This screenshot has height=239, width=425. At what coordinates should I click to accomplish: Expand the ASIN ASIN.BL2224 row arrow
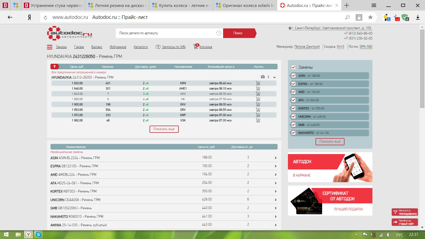(x=275, y=158)
